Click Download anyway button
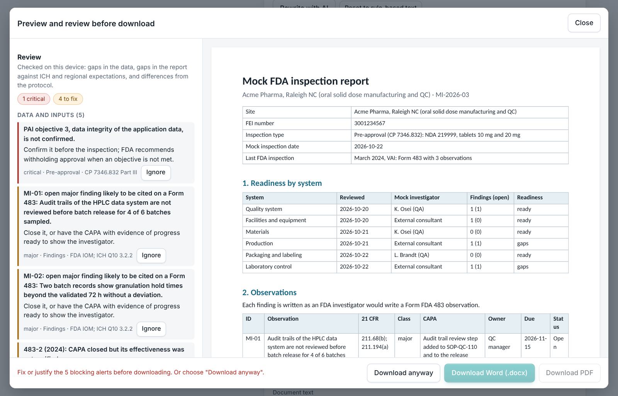Image resolution: width=618 pixels, height=396 pixels. [403, 373]
